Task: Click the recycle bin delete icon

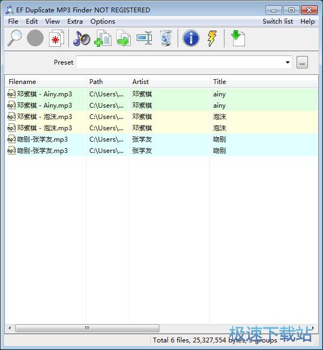Action: [x=166, y=38]
